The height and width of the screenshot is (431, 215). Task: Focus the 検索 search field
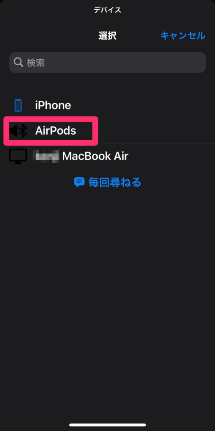tap(108, 62)
